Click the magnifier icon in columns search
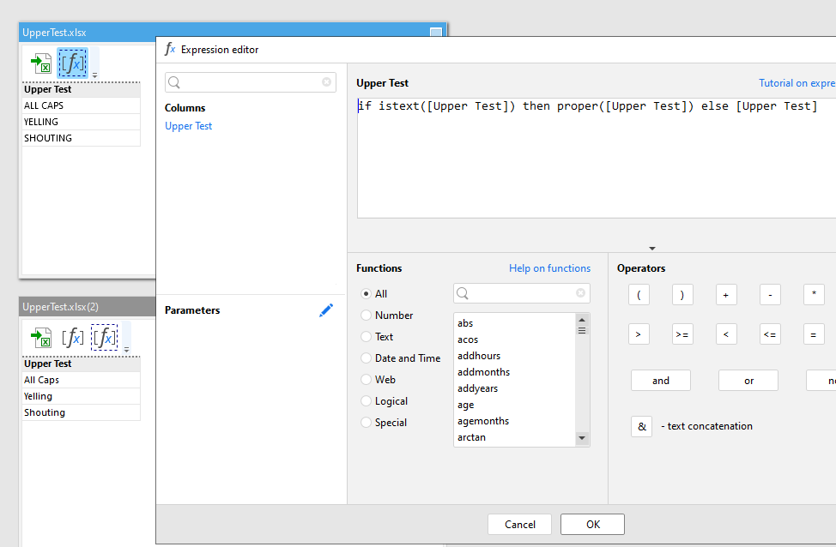The height and width of the screenshot is (547, 836). click(174, 82)
